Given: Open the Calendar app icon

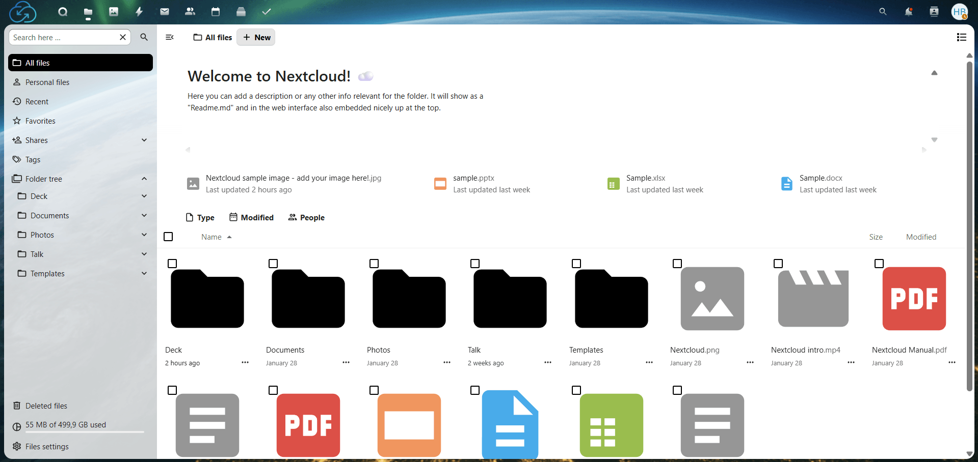Looking at the screenshot, I should click(x=215, y=11).
